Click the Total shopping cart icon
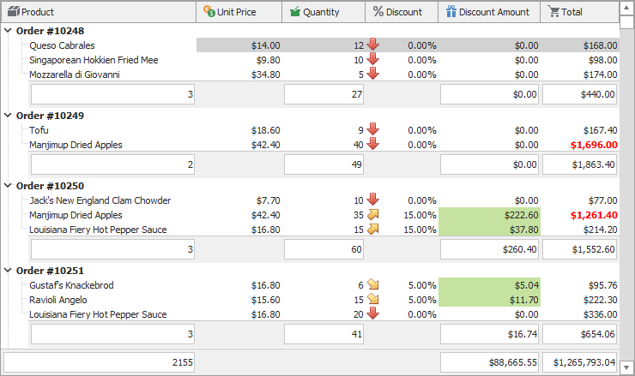Image resolution: width=635 pixels, height=376 pixels. click(553, 12)
